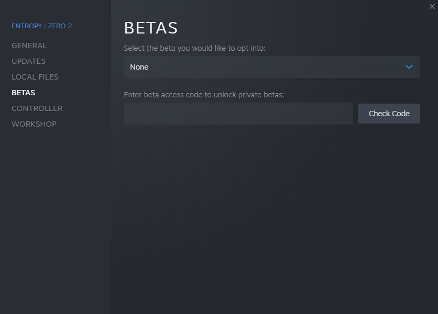Switch to the Updates section
Image resolution: width=438 pixels, height=314 pixels.
(x=29, y=61)
